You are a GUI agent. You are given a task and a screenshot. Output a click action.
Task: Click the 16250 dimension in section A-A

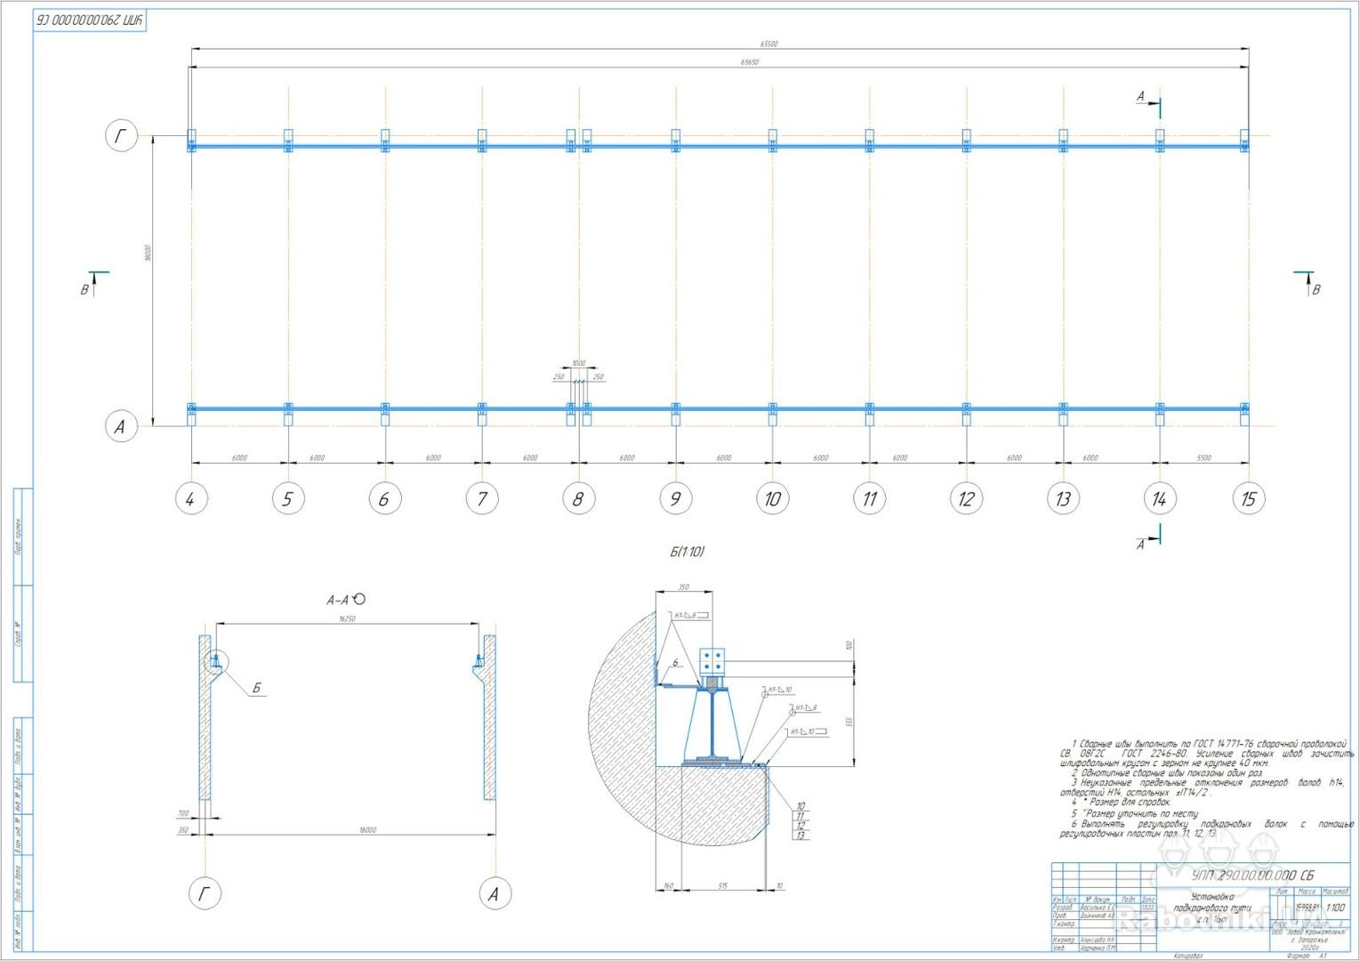[347, 618]
